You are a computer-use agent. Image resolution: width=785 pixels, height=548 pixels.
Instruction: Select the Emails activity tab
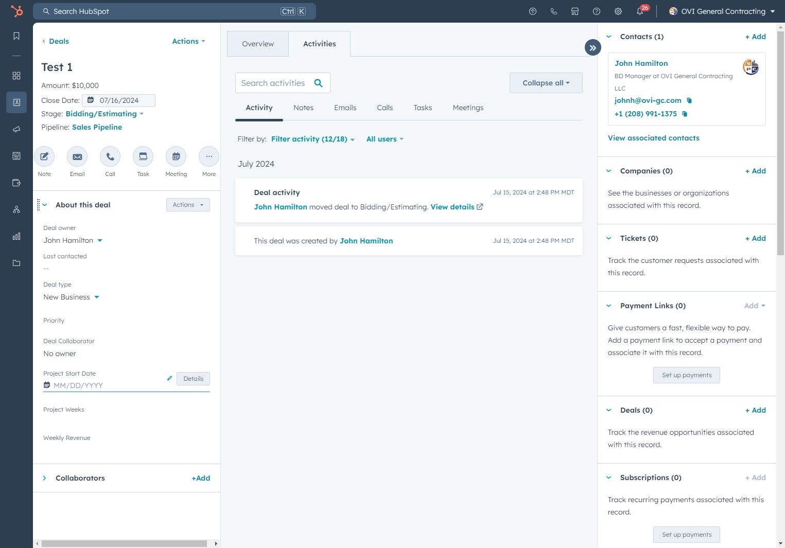[345, 108]
